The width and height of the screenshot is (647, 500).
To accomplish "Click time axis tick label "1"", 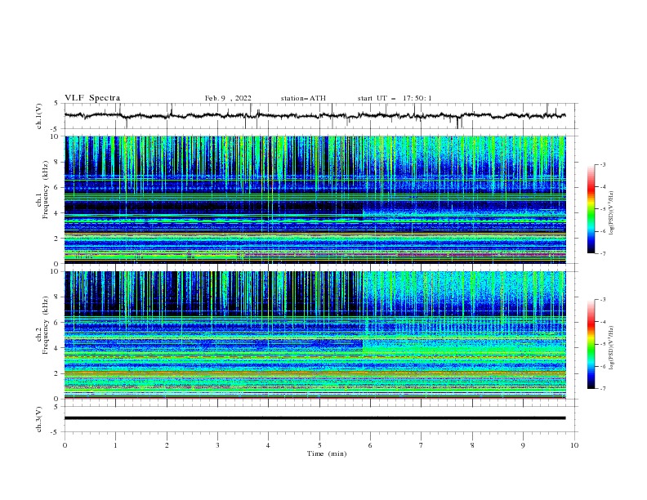I will pos(115,445).
